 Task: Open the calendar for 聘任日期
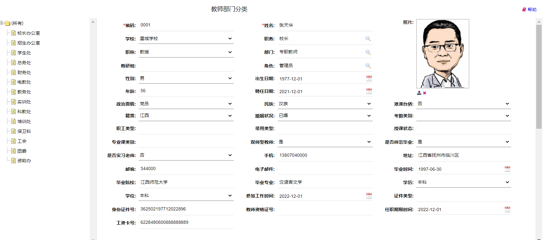(x=369, y=91)
